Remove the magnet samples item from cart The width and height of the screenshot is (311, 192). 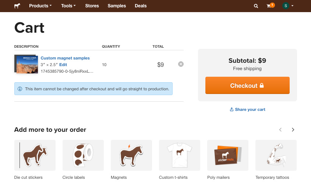coord(181,64)
